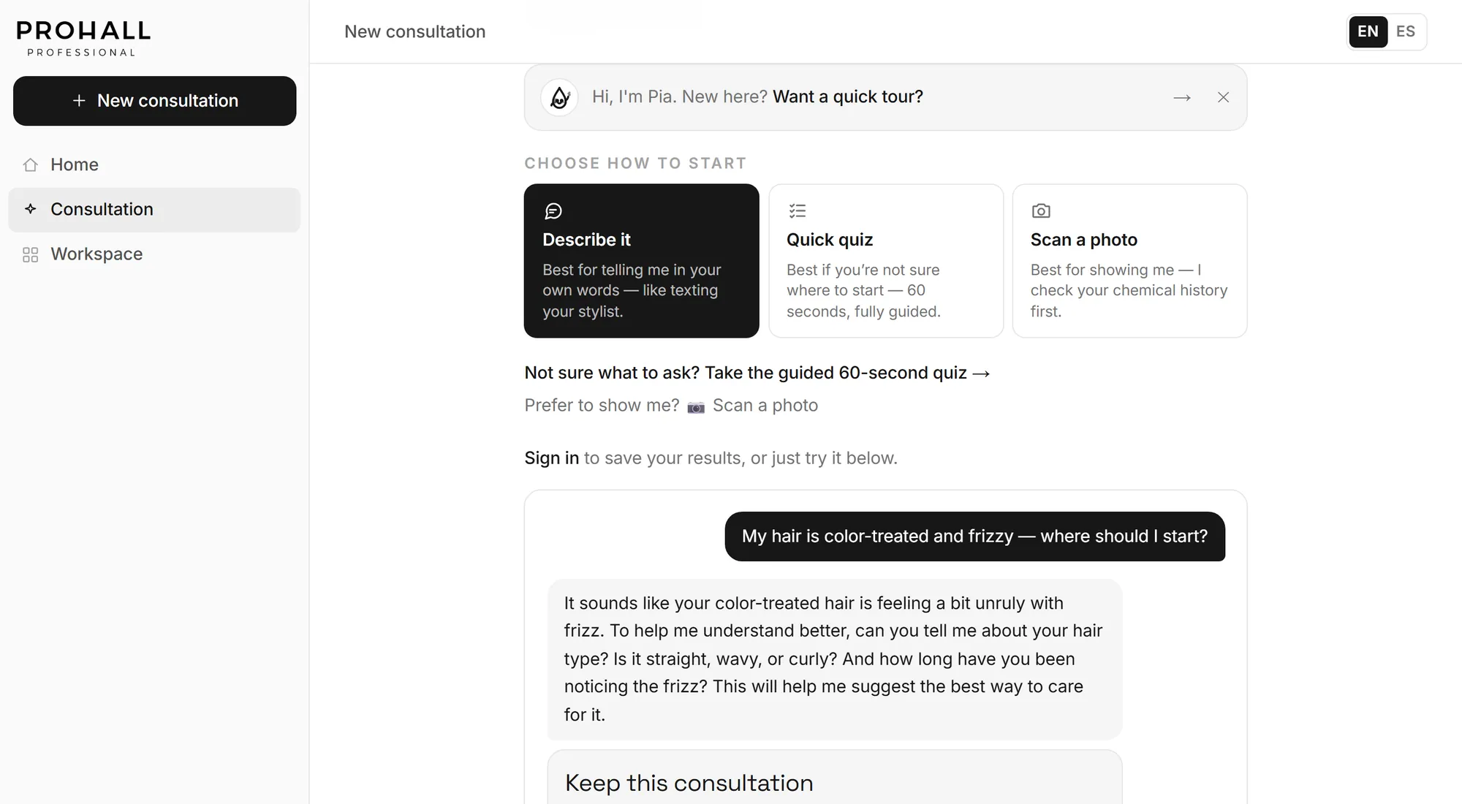
Task: Start a New consultation from sidebar button
Action: click(155, 101)
